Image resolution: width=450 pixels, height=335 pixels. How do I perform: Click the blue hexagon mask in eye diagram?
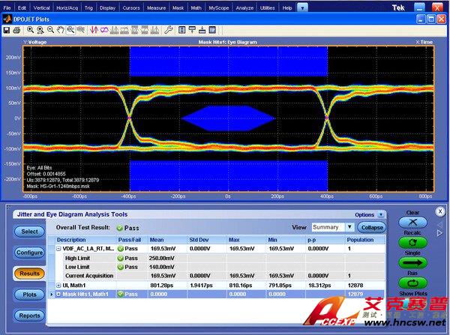(229, 118)
